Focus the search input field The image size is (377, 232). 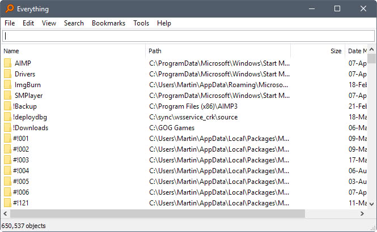tap(188, 36)
